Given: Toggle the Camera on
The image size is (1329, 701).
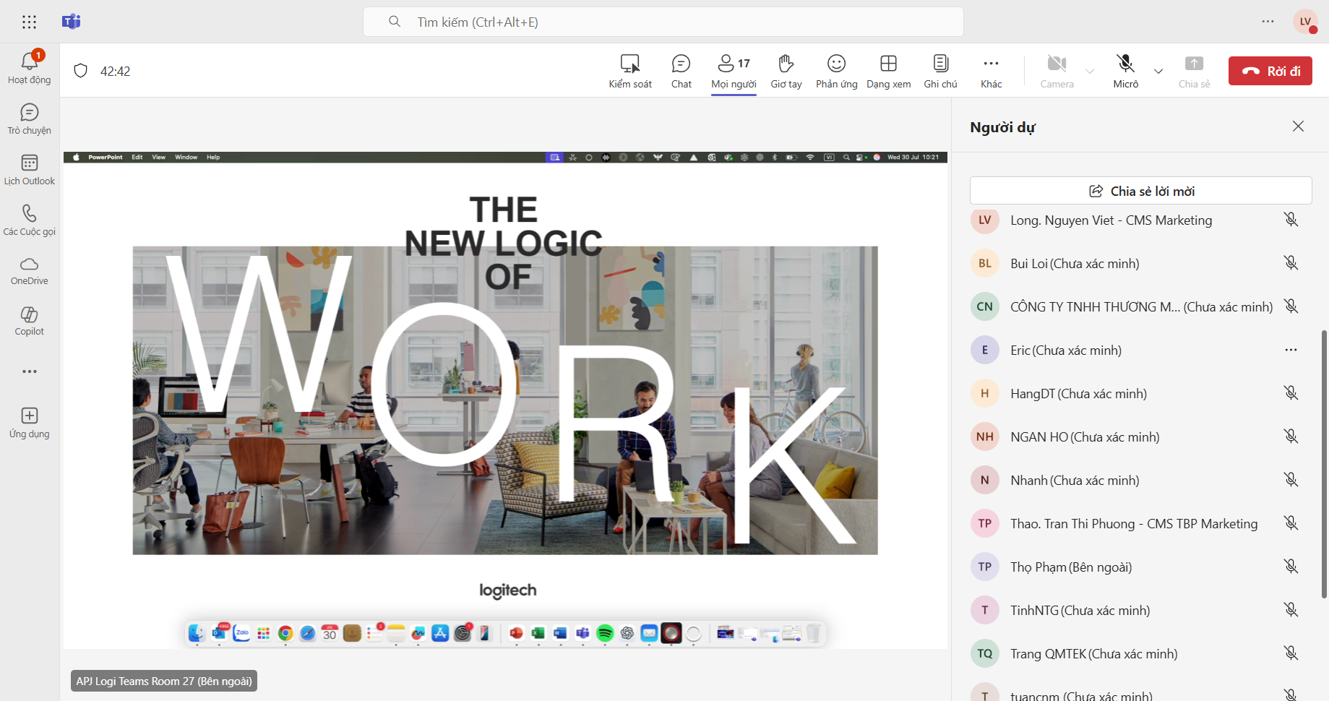Looking at the screenshot, I should (x=1057, y=71).
